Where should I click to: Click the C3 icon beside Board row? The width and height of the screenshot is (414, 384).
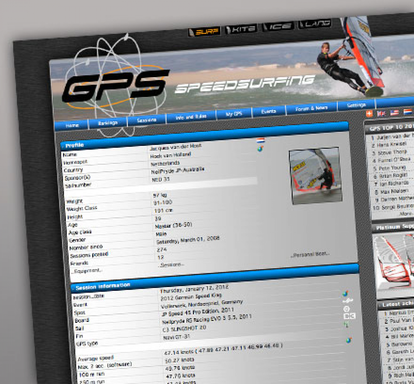[349, 316]
